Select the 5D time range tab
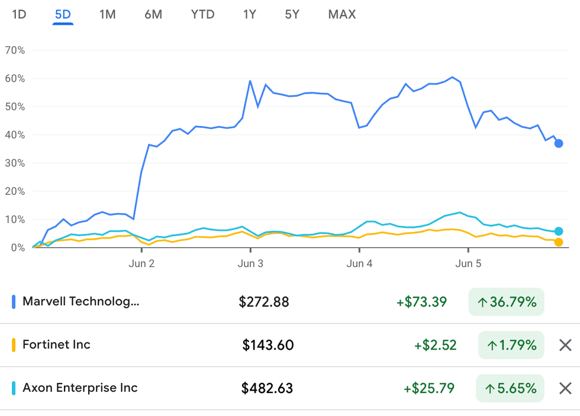 pyautogui.click(x=63, y=14)
